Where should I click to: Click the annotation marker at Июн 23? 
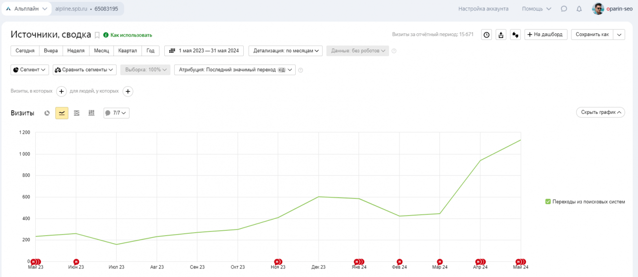[x=76, y=261]
